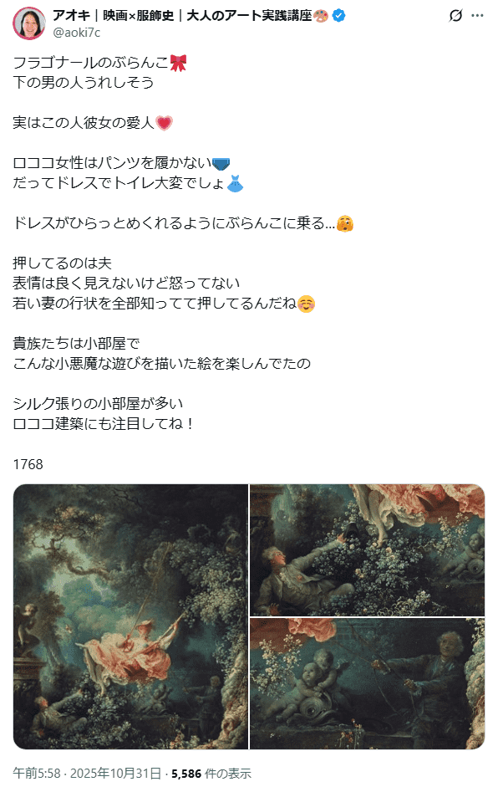Click the smiling blush emoji after 押してるんだね
498x792 pixels.
pyautogui.click(x=307, y=304)
